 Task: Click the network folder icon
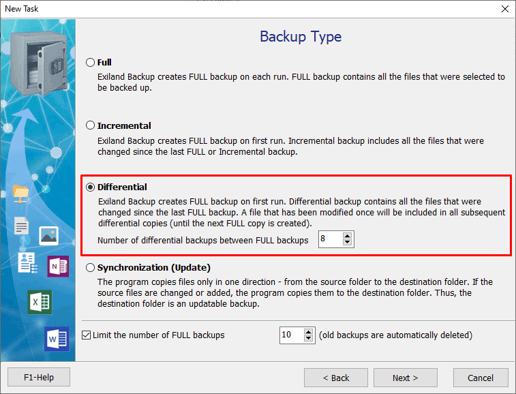click(20, 194)
